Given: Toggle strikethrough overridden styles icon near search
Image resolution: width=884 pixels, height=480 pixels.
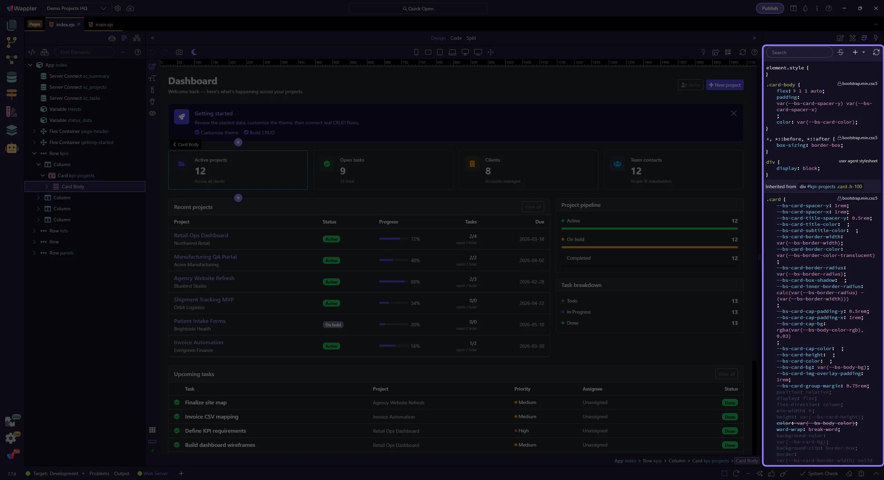Looking at the screenshot, I should (840, 52).
